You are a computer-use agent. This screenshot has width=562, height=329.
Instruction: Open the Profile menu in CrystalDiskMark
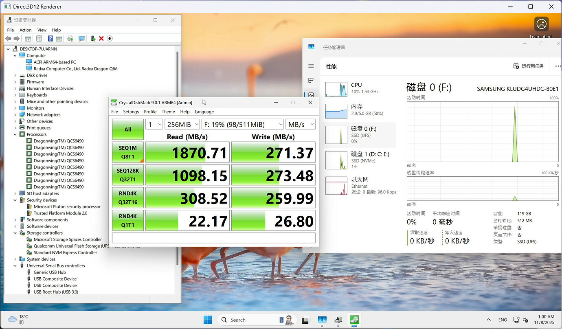(x=150, y=112)
